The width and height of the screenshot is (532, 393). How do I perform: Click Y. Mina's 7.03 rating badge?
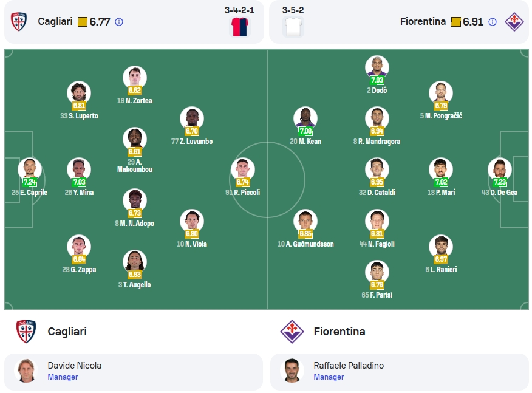(79, 182)
